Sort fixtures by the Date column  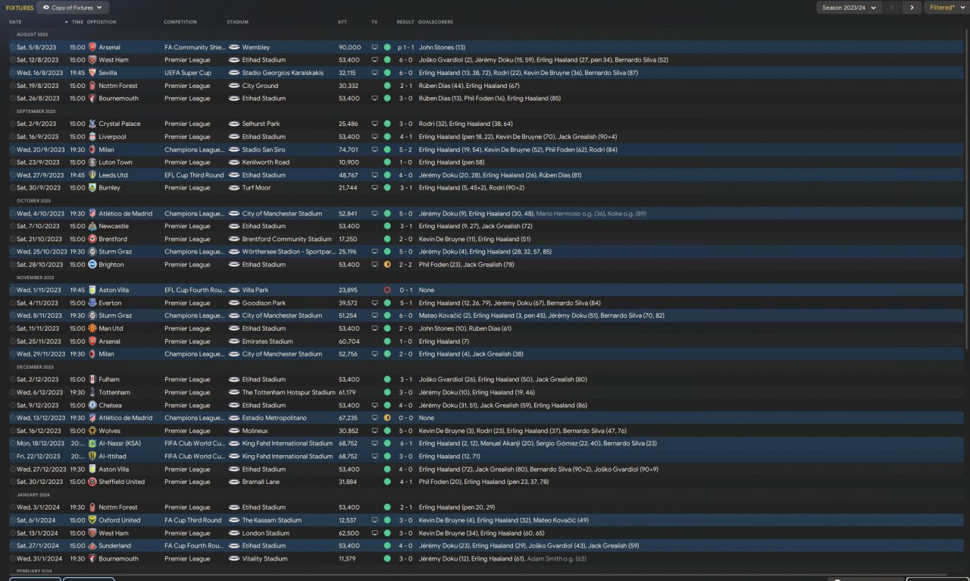15,22
